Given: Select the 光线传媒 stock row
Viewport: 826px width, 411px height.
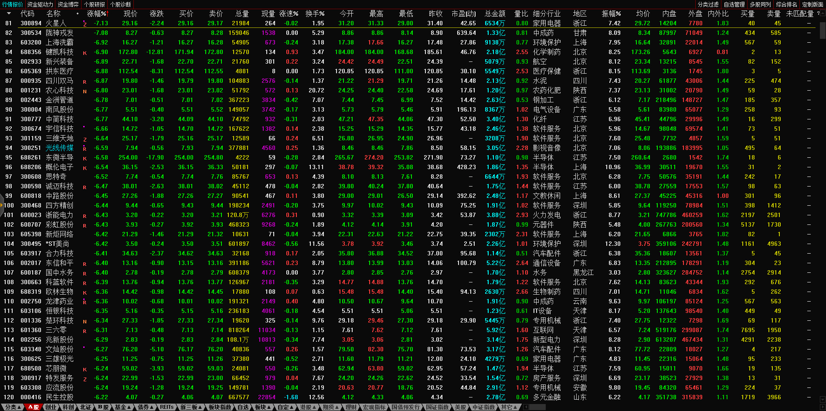Looking at the screenshot, I should (60, 148).
